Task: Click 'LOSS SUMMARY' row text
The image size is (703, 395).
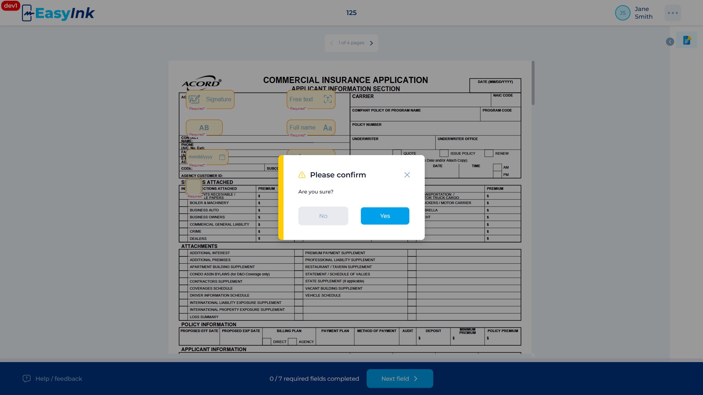Action: tap(204, 317)
